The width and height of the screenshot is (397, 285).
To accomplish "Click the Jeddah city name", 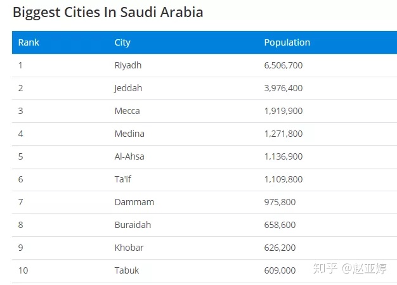I will [128, 88].
